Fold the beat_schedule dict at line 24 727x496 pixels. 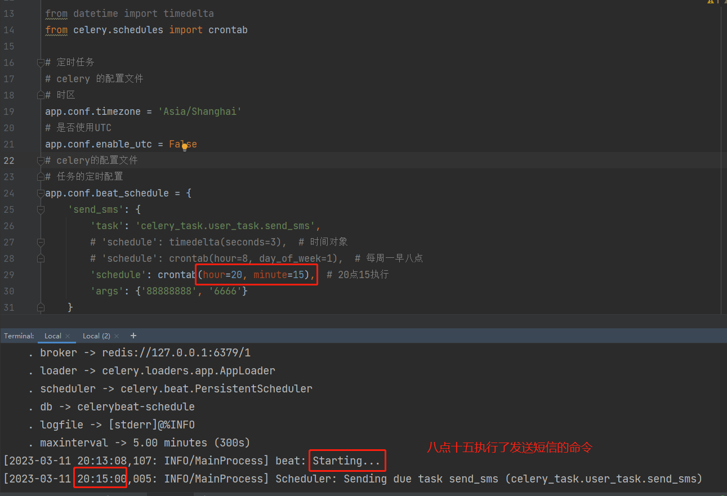click(x=40, y=193)
